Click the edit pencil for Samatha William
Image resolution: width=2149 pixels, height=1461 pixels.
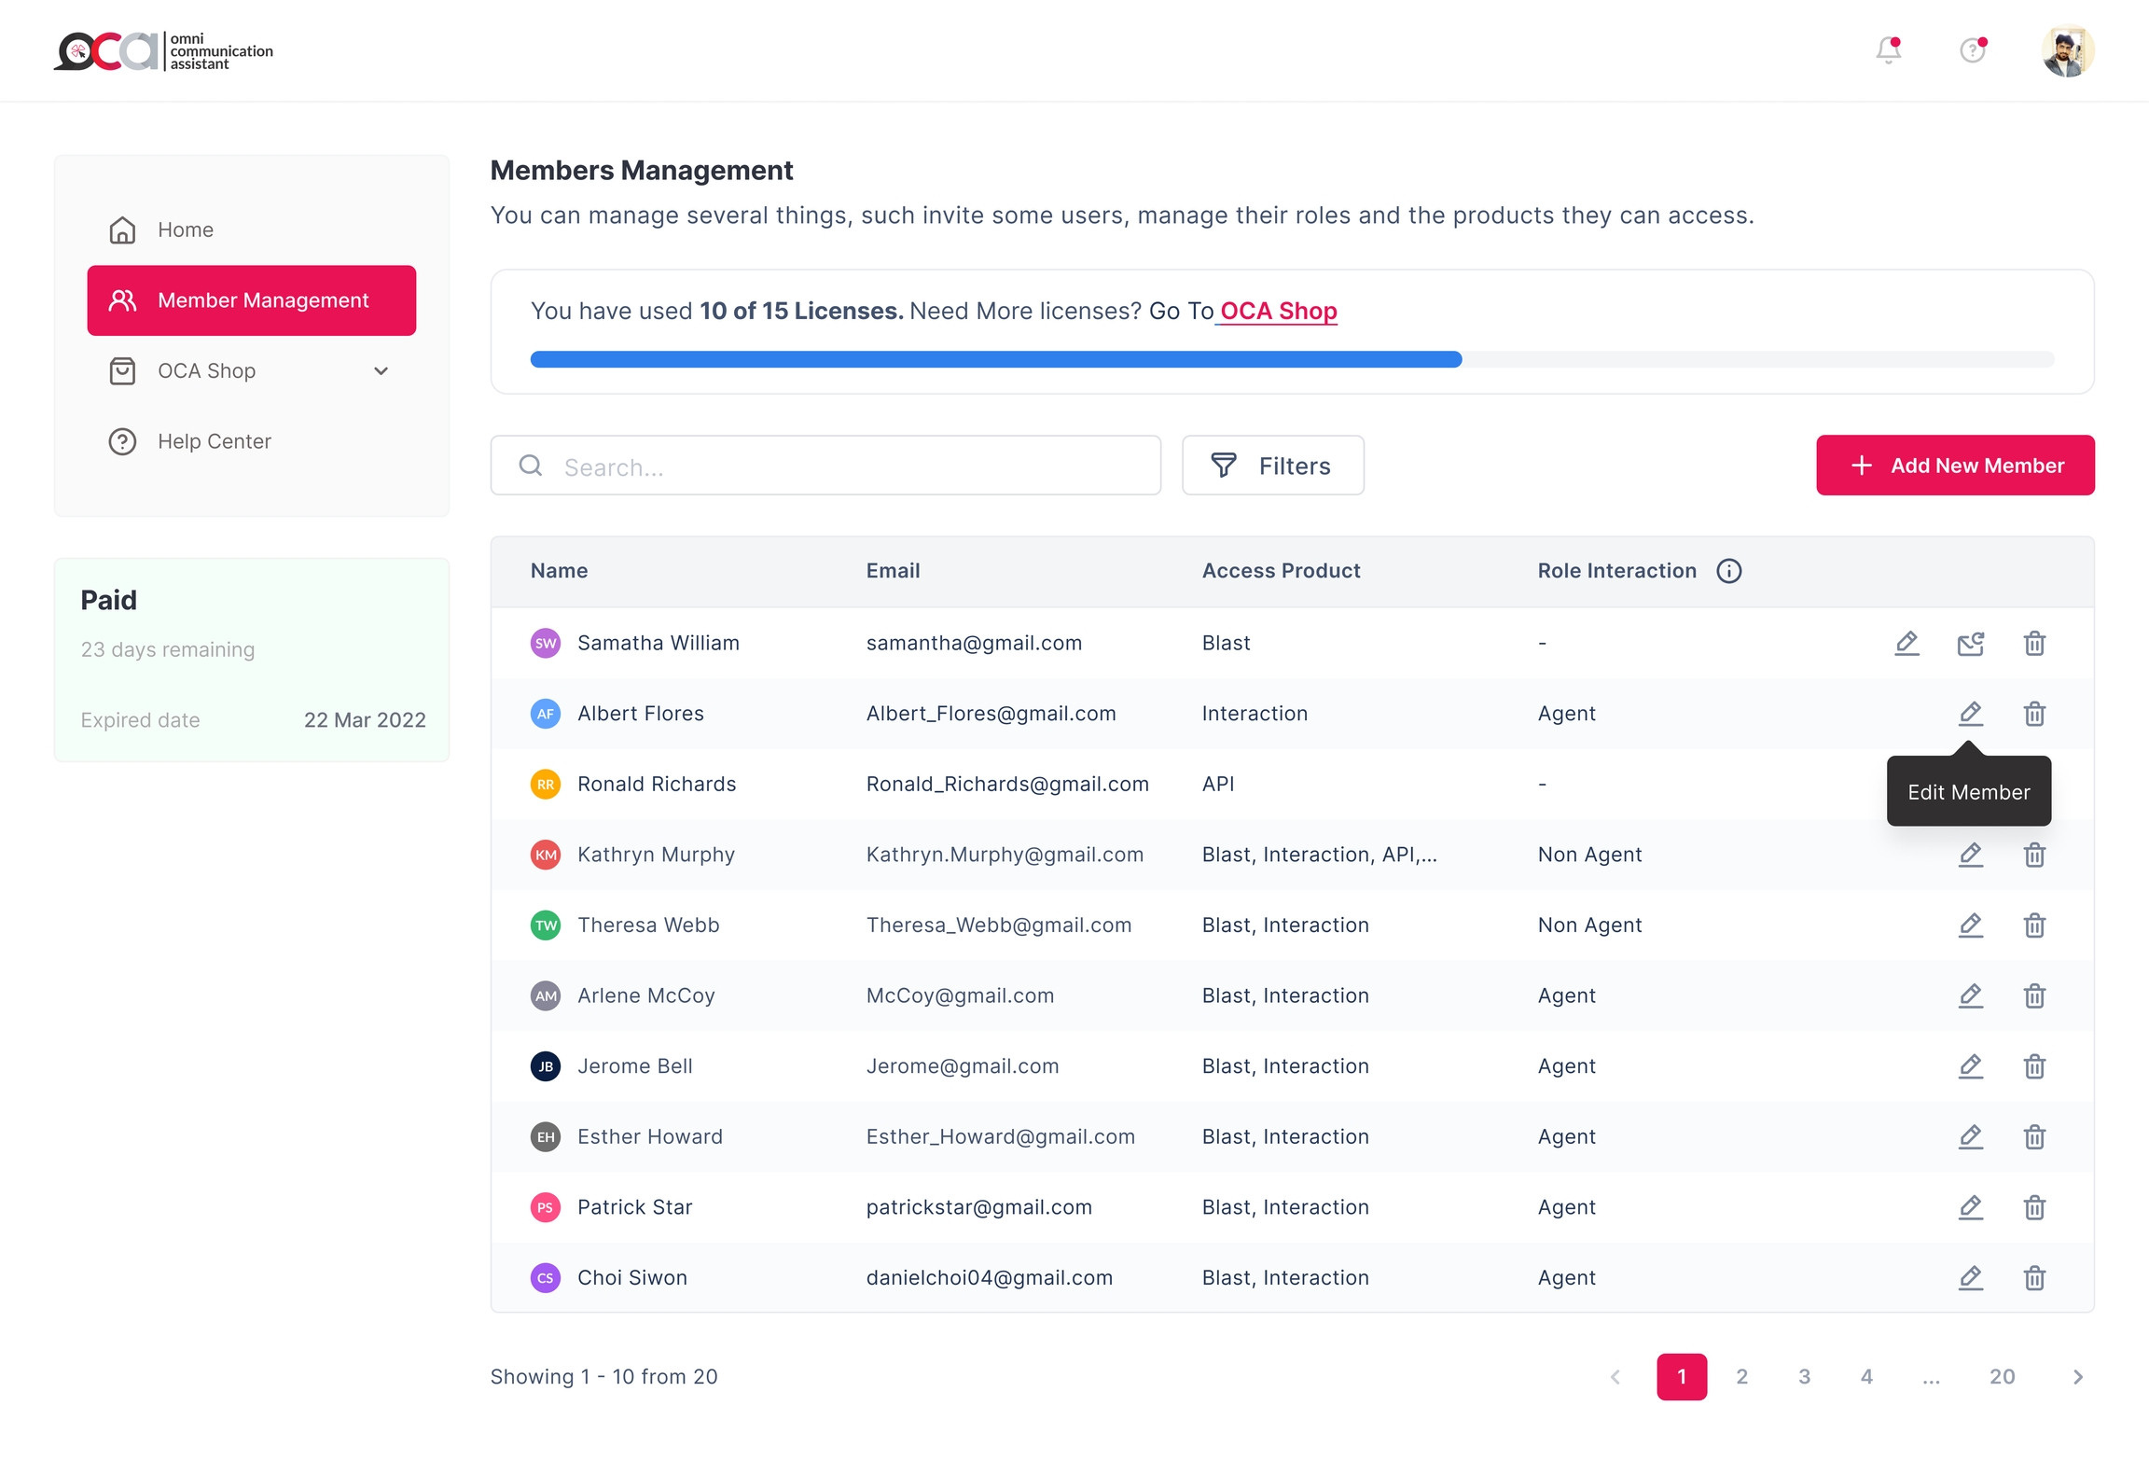1906,643
